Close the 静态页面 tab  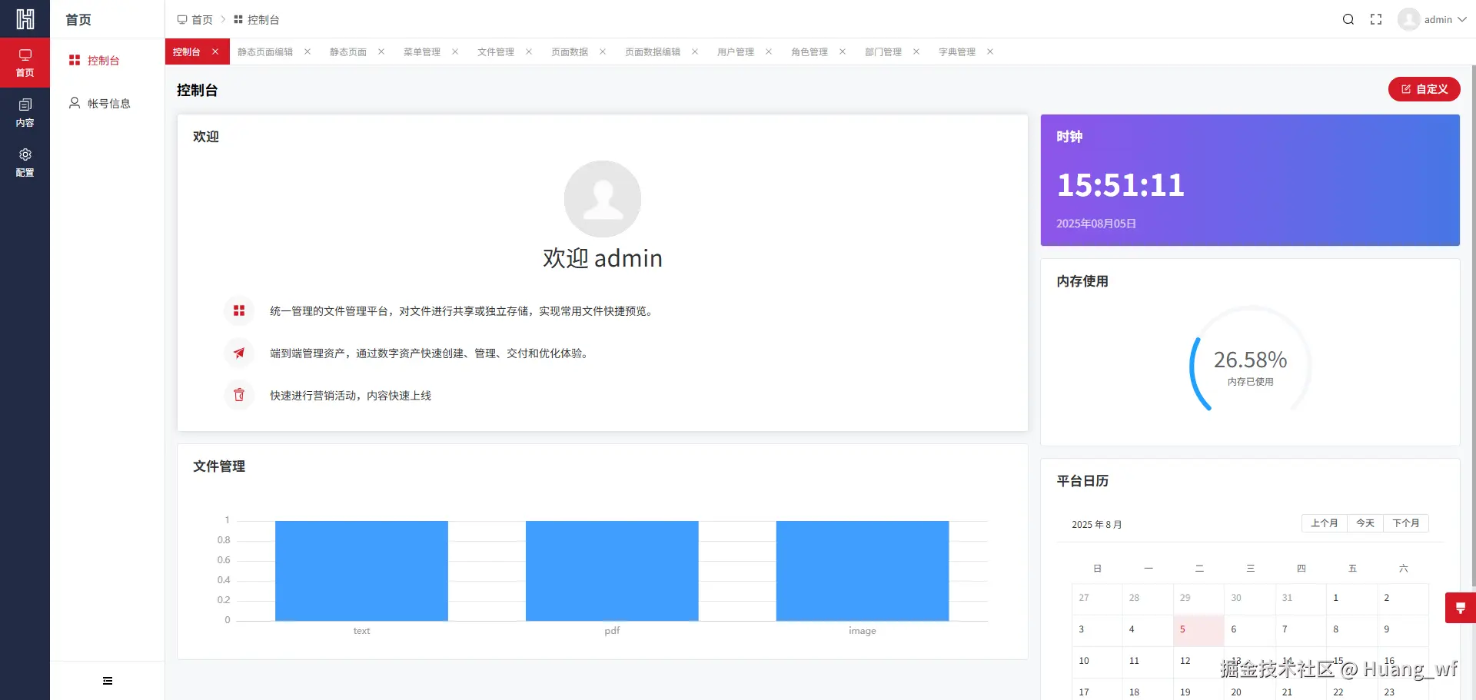coord(381,51)
